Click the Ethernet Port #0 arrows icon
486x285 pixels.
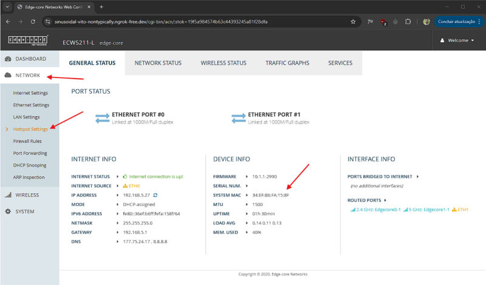(x=102, y=118)
